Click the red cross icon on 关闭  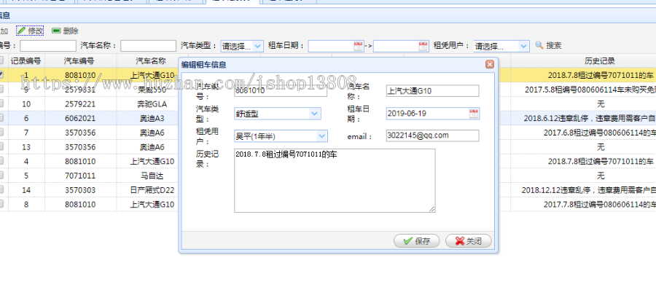click(x=460, y=241)
